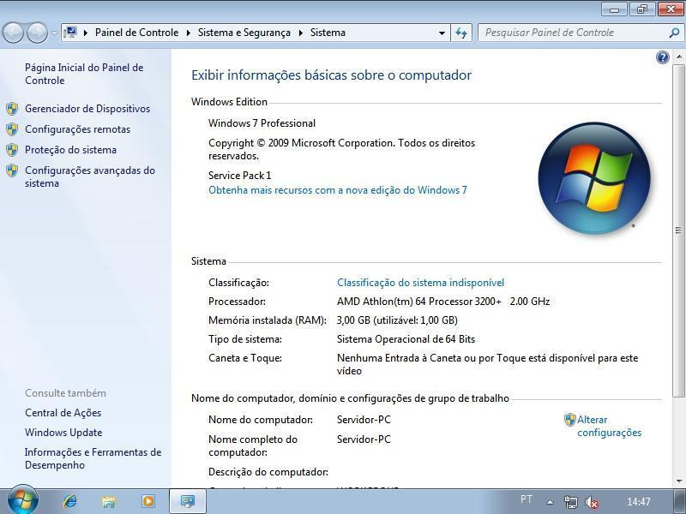This screenshot has width=686, height=514.
Task: Click the Service Pack 1 text
Action: (x=240, y=176)
